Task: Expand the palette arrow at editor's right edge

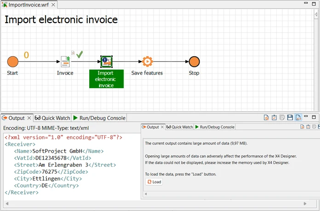Action: tap(316, 15)
